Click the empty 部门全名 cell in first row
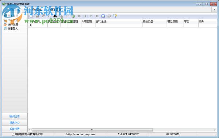This screenshot has height=138, width=219. 119,25
